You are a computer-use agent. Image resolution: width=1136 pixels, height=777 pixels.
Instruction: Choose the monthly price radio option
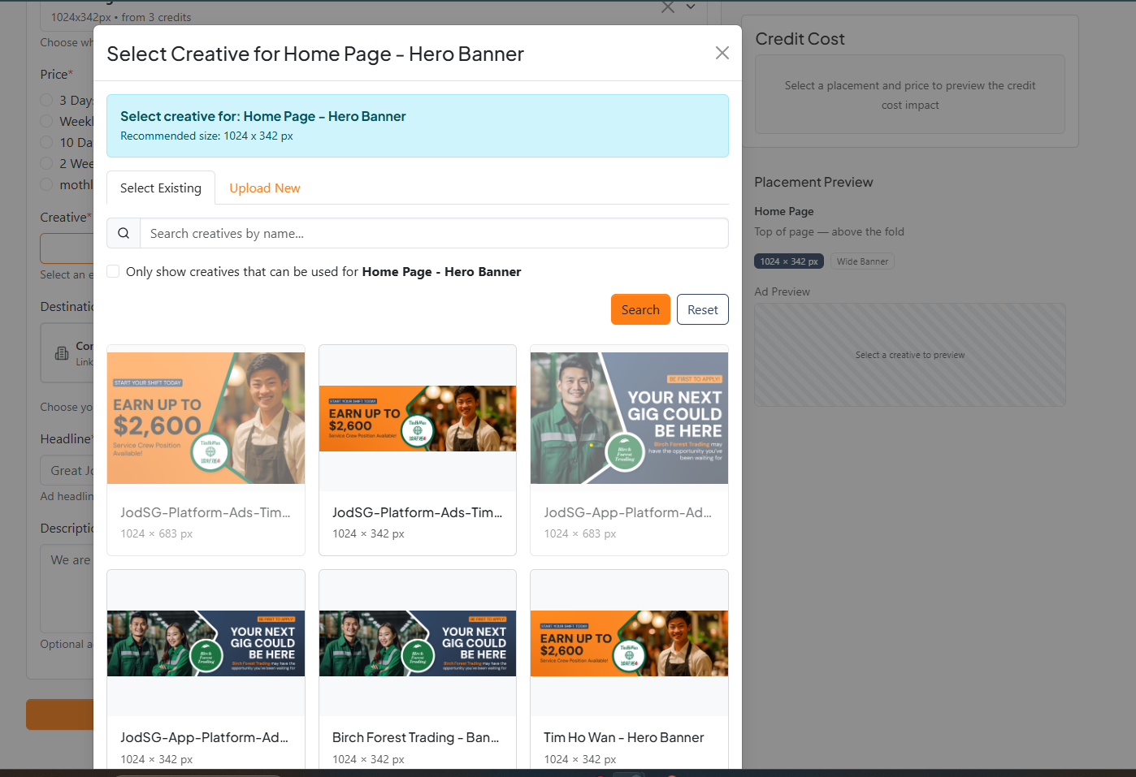[x=46, y=185]
